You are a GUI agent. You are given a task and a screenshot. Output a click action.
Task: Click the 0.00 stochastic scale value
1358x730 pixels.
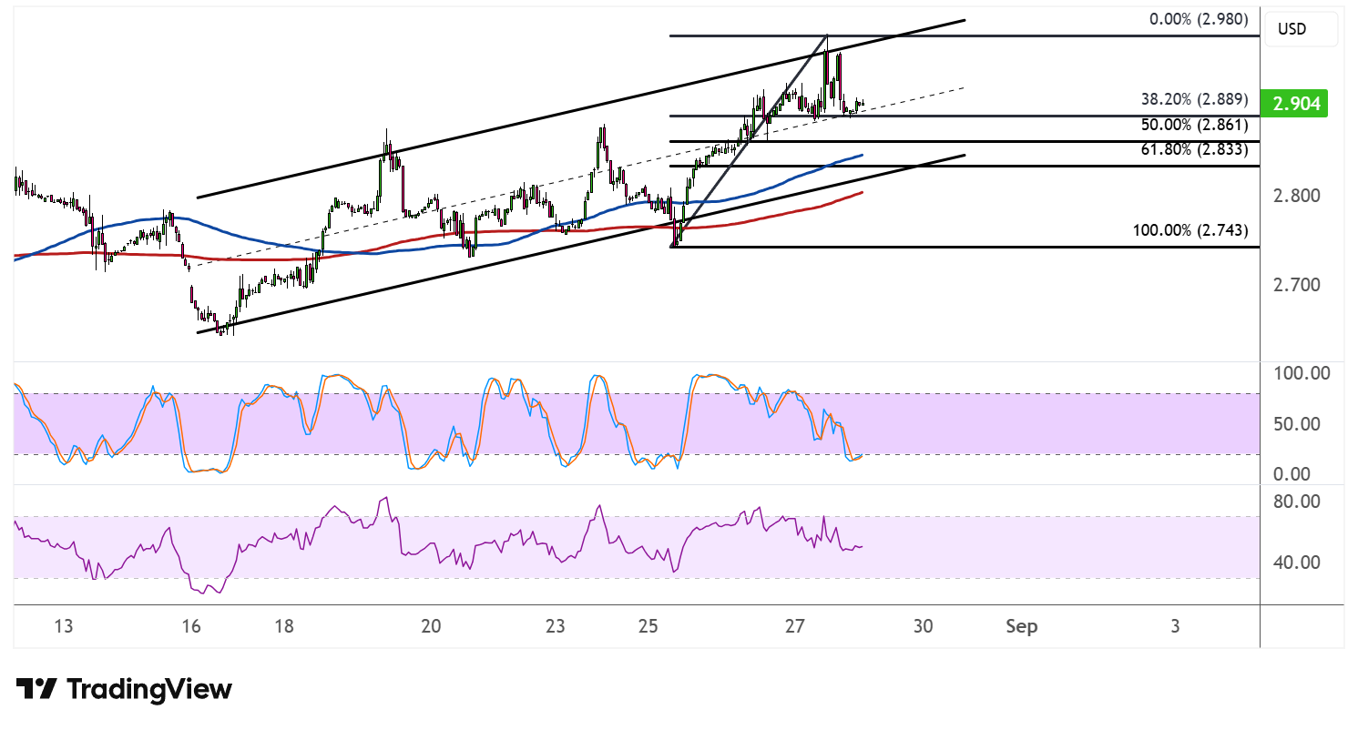1293,474
